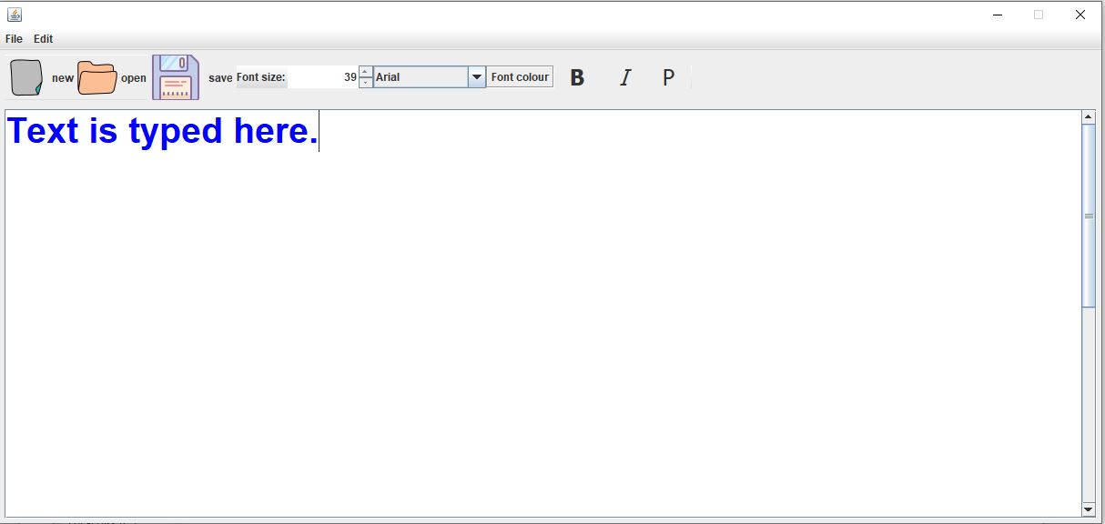The height and width of the screenshot is (524, 1105).
Task: Toggle plain style with the P button
Action: point(668,77)
